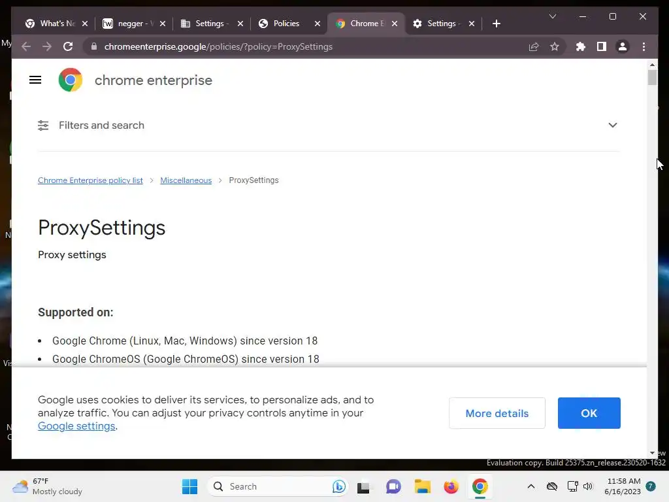Click the forward navigation arrow

tap(47, 46)
